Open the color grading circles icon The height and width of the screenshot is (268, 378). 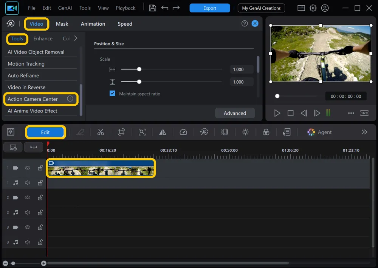[x=266, y=132]
